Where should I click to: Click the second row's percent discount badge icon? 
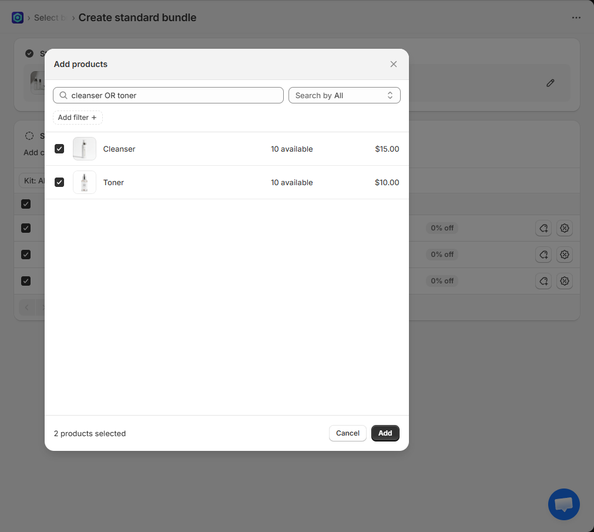(x=565, y=255)
